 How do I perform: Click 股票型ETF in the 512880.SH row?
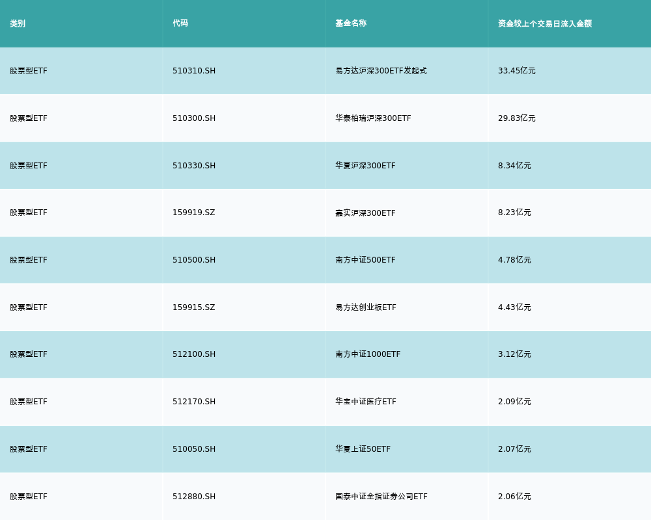pos(29,497)
